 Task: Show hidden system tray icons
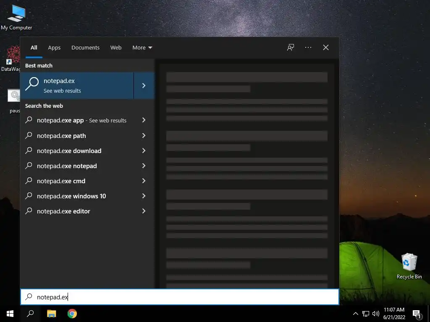point(355,314)
